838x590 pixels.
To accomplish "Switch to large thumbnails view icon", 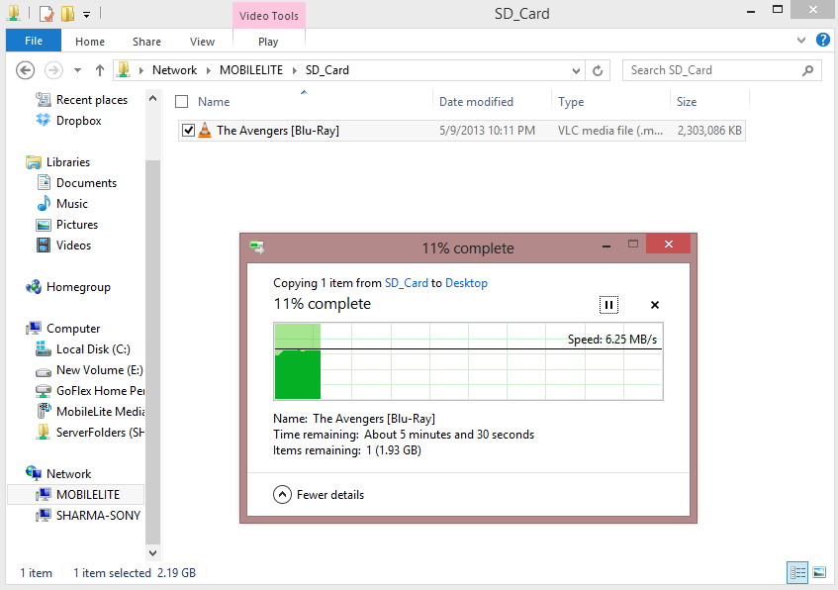I will 819,572.
